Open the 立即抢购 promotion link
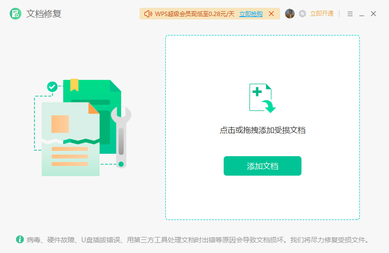389x253 pixels. [x=251, y=14]
